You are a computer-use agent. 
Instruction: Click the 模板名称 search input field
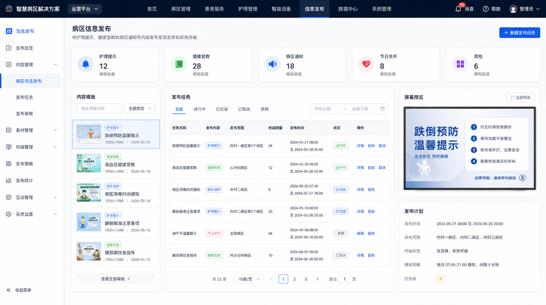click(x=99, y=109)
